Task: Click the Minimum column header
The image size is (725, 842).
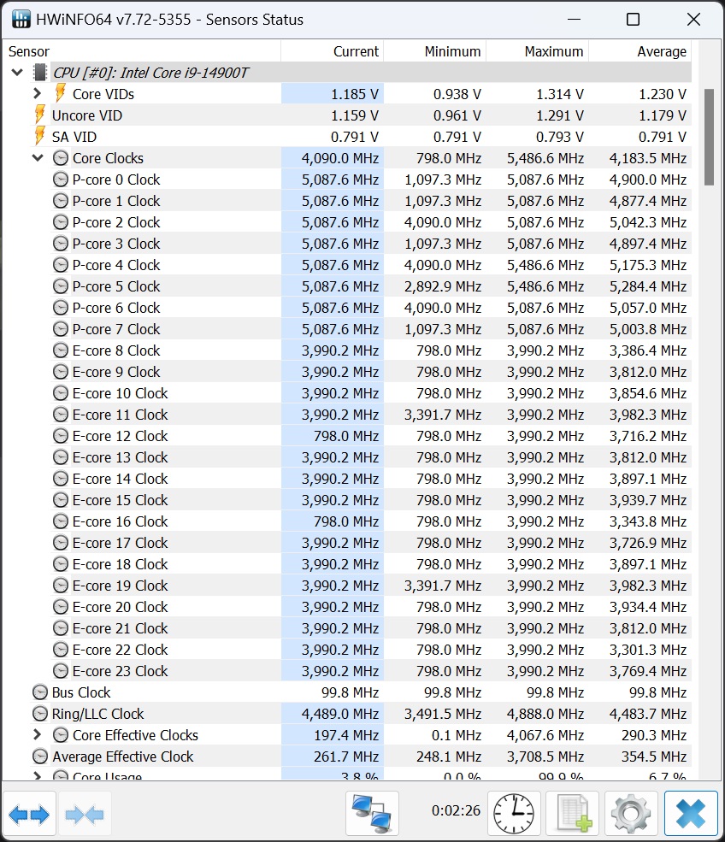Action: (x=435, y=51)
